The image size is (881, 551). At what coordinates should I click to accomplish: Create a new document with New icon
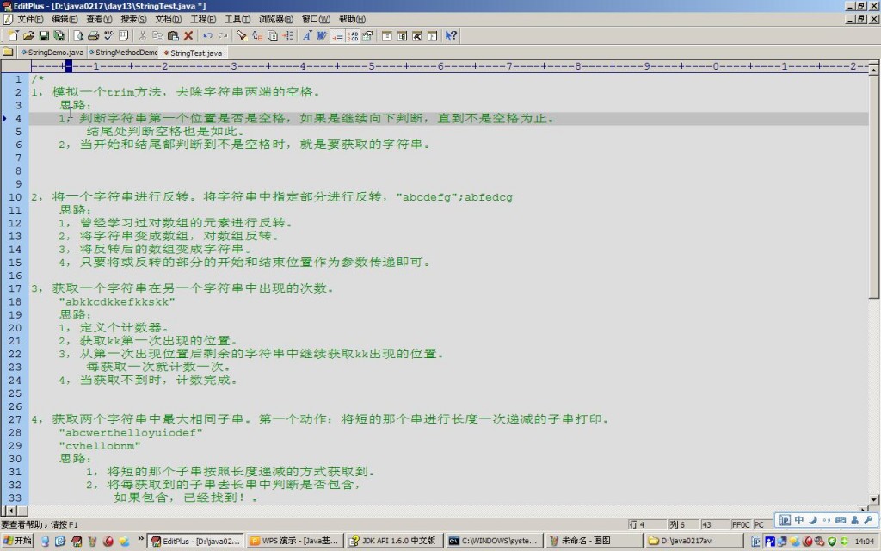[13, 36]
